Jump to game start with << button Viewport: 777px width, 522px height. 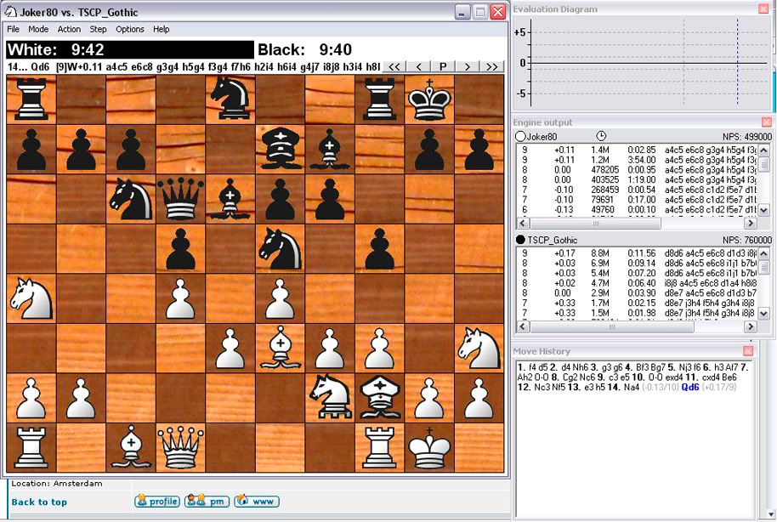click(x=394, y=66)
